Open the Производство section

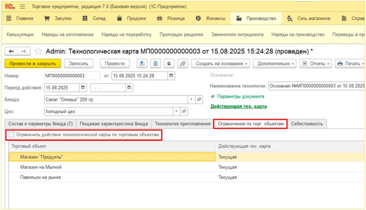[x=256, y=18]
